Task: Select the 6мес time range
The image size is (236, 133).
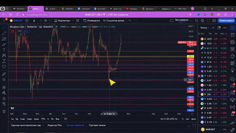Action: (x=37, y=119)
